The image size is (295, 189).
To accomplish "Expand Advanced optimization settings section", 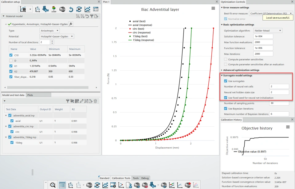I will tap(241, 70).
